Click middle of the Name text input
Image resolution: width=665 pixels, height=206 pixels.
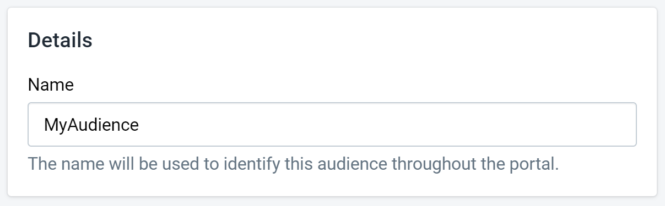tap(332, 124)
